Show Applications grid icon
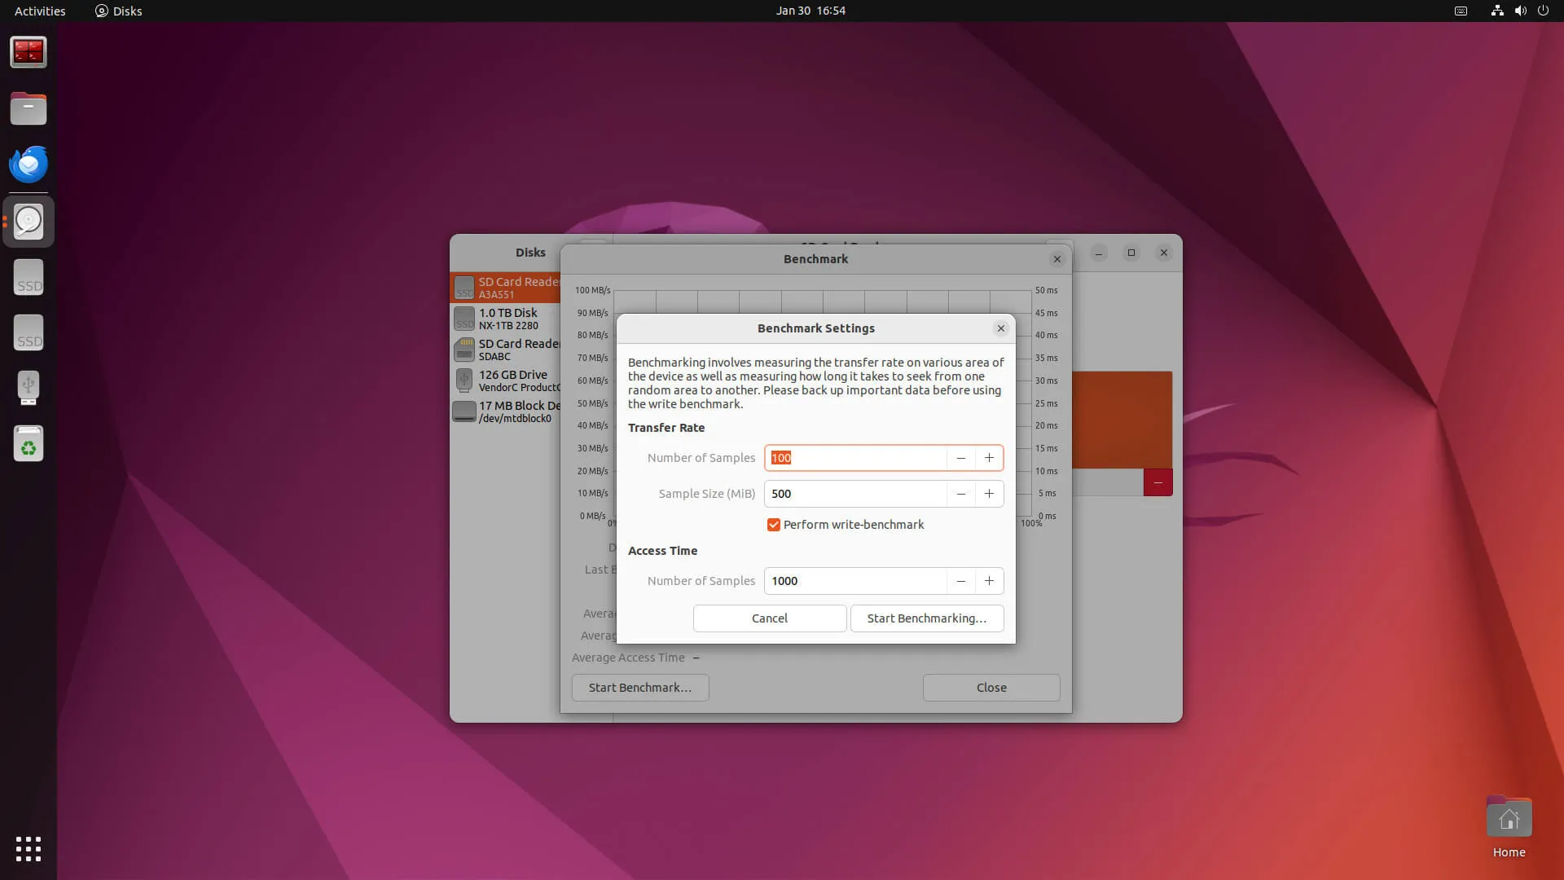 coord(29,849)
